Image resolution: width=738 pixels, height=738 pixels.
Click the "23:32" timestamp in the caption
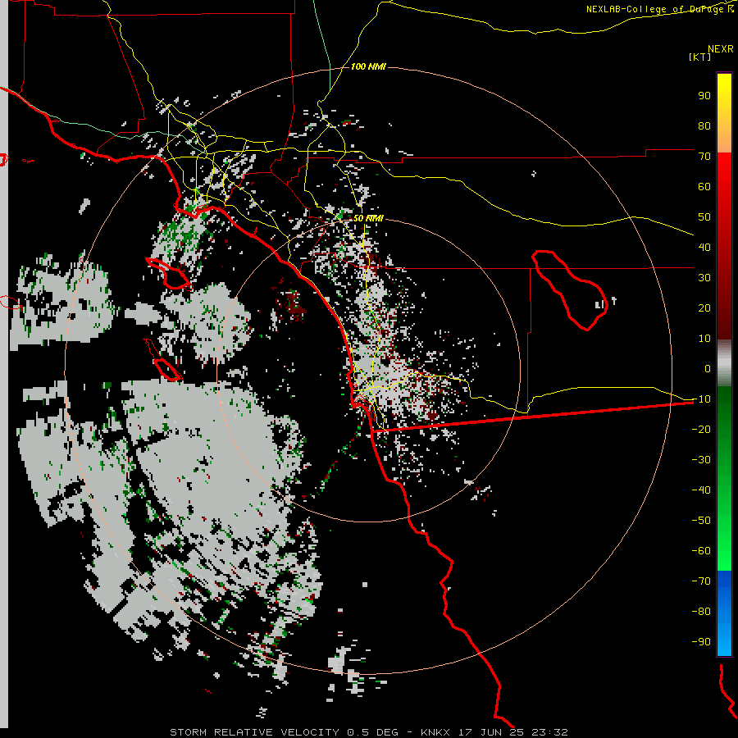click(x=549, y=732)
